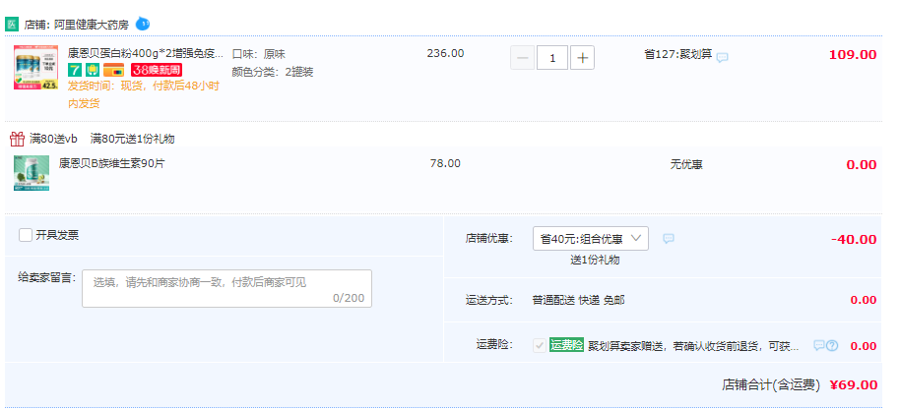This screenshot has height=409, width=900.
Task: Click the gift unit price 78.00
Action: tap(445, 163)
